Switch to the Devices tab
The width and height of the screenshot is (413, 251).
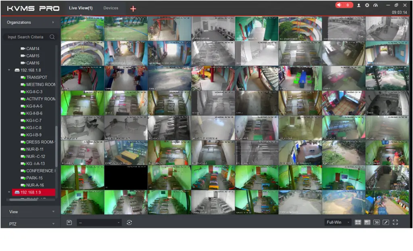pyautogui.click(x=111, y=8)
